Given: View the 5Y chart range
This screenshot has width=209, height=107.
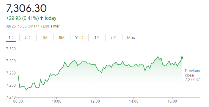Looking at the screenshot, I should pyautogui.click(x=114, y=38).
